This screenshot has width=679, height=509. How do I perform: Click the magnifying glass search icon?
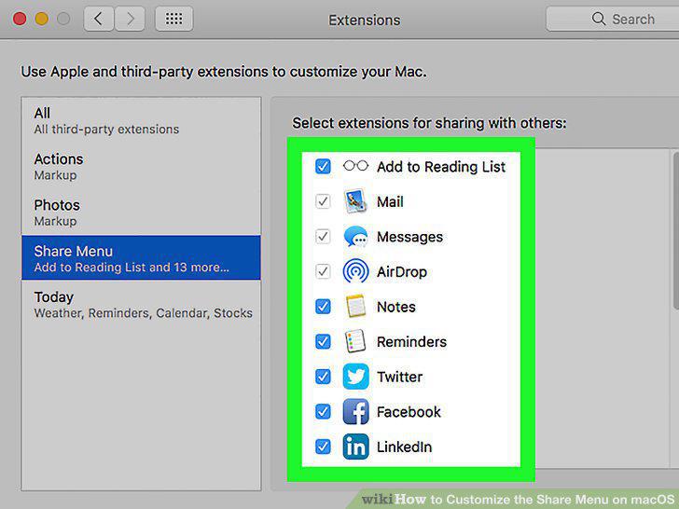(599, 19)
